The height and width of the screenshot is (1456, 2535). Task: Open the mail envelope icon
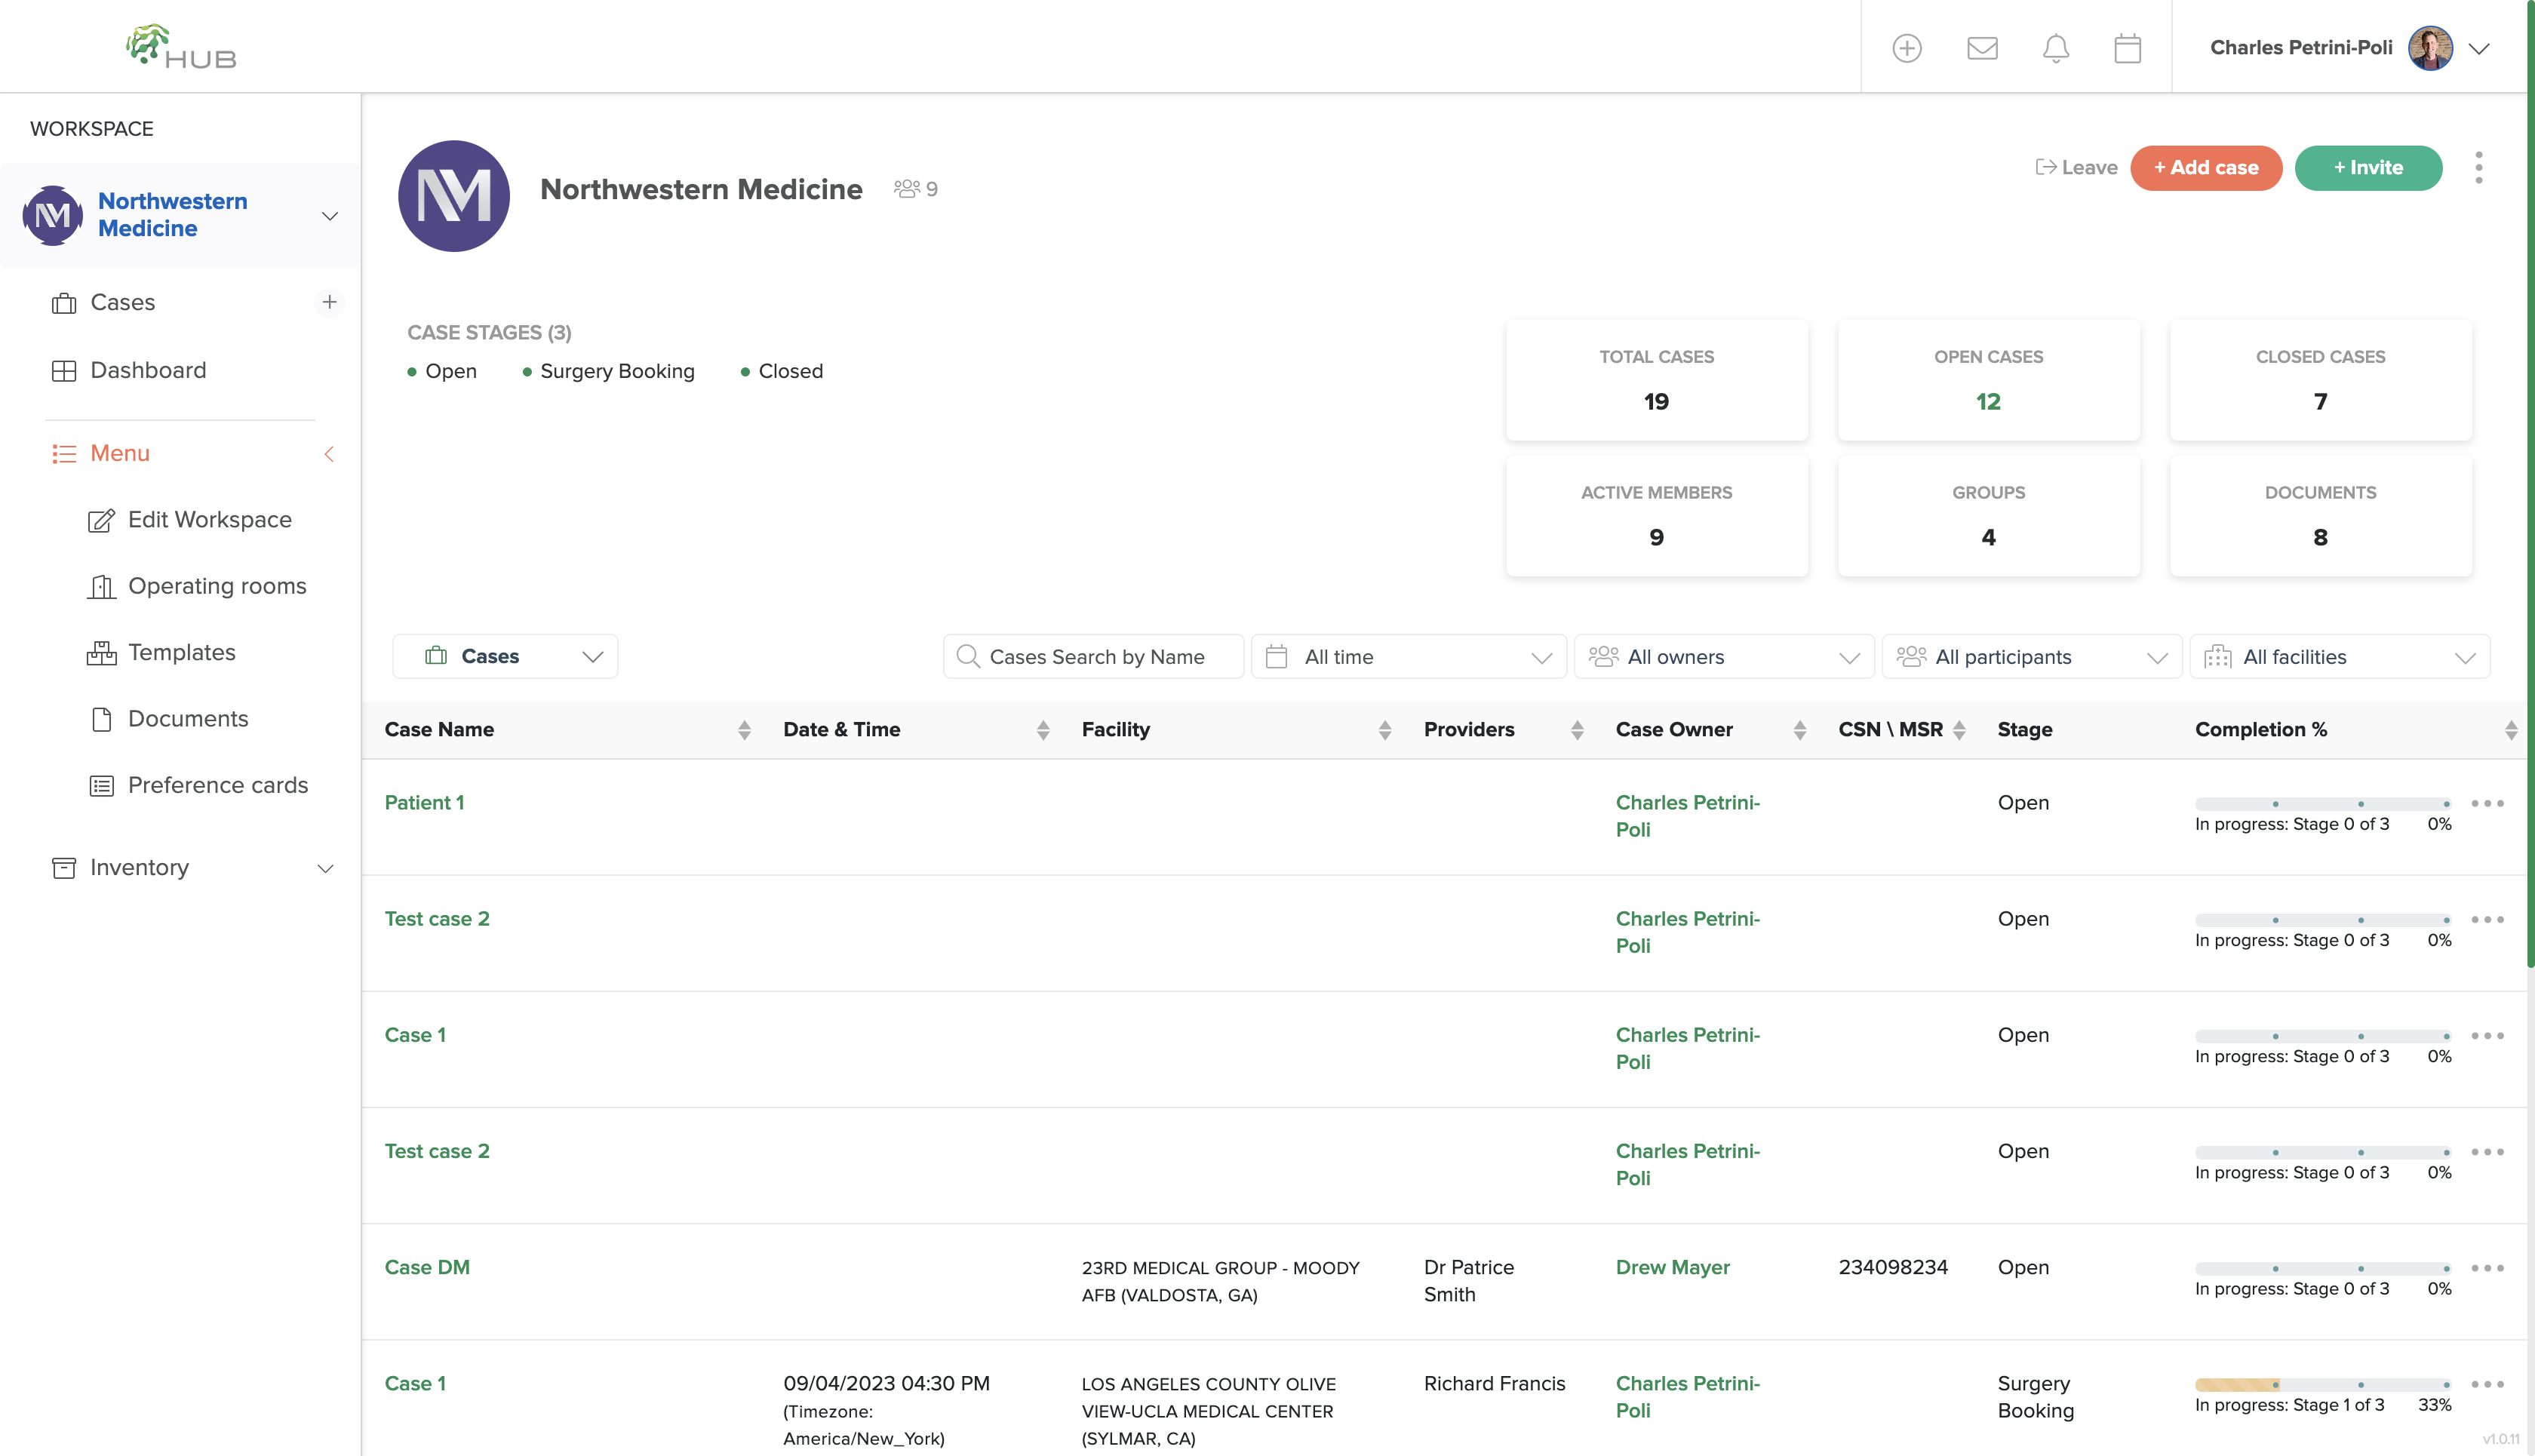tap(1982, 48)
